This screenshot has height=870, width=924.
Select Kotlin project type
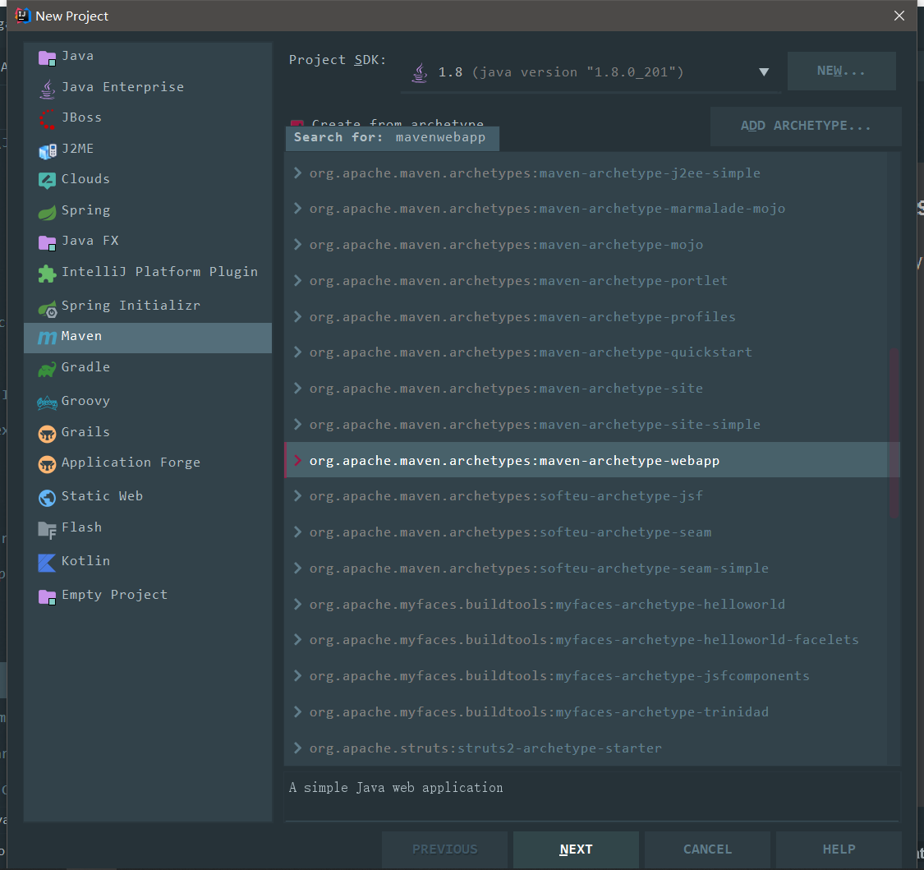(x=147, y=561)
